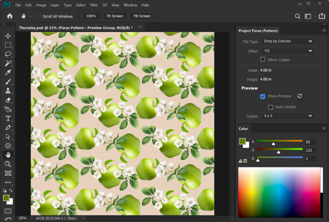329x222 pixels.
Task: Click the refresh preview icon
Action: (300, 96)
